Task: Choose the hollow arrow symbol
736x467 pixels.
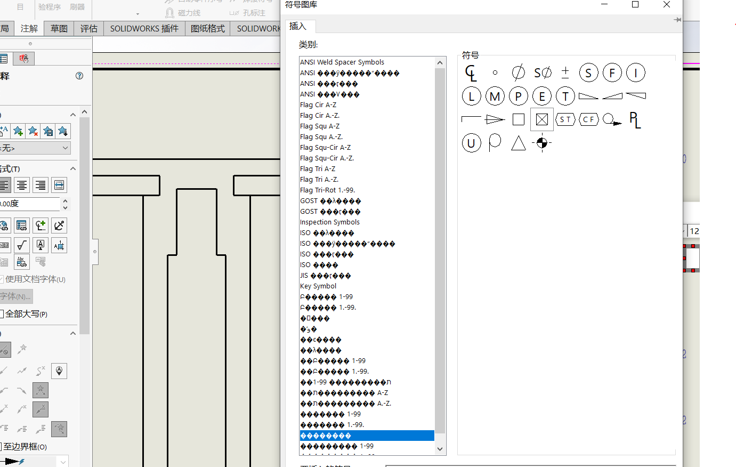Action: click(x=495, y=119)
